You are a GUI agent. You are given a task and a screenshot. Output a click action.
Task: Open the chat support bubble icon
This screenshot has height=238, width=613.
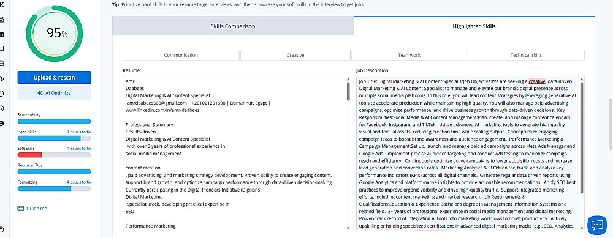point(596,225)
